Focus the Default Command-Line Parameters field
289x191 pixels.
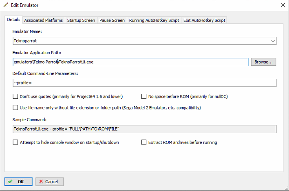[x=144, y=83]
